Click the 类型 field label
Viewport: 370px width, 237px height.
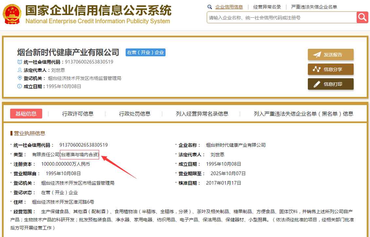(x=20, y=155)
